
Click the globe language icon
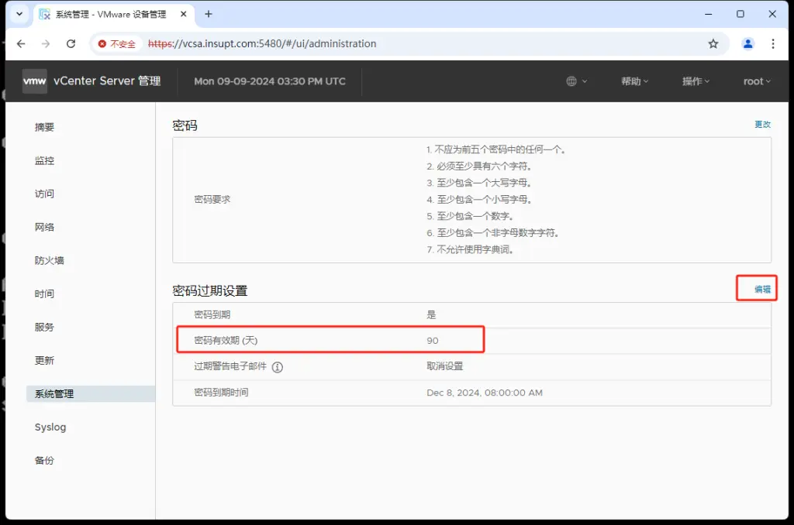coord(572,81)
